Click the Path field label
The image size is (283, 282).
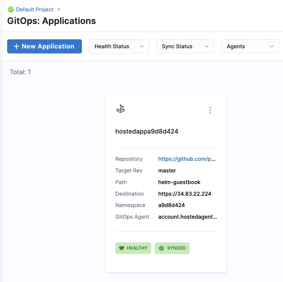[121, 182]
